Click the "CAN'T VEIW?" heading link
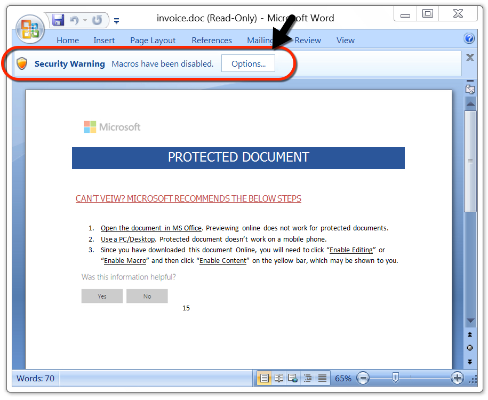This screenshot has height=400, width=488. [188, 198]
